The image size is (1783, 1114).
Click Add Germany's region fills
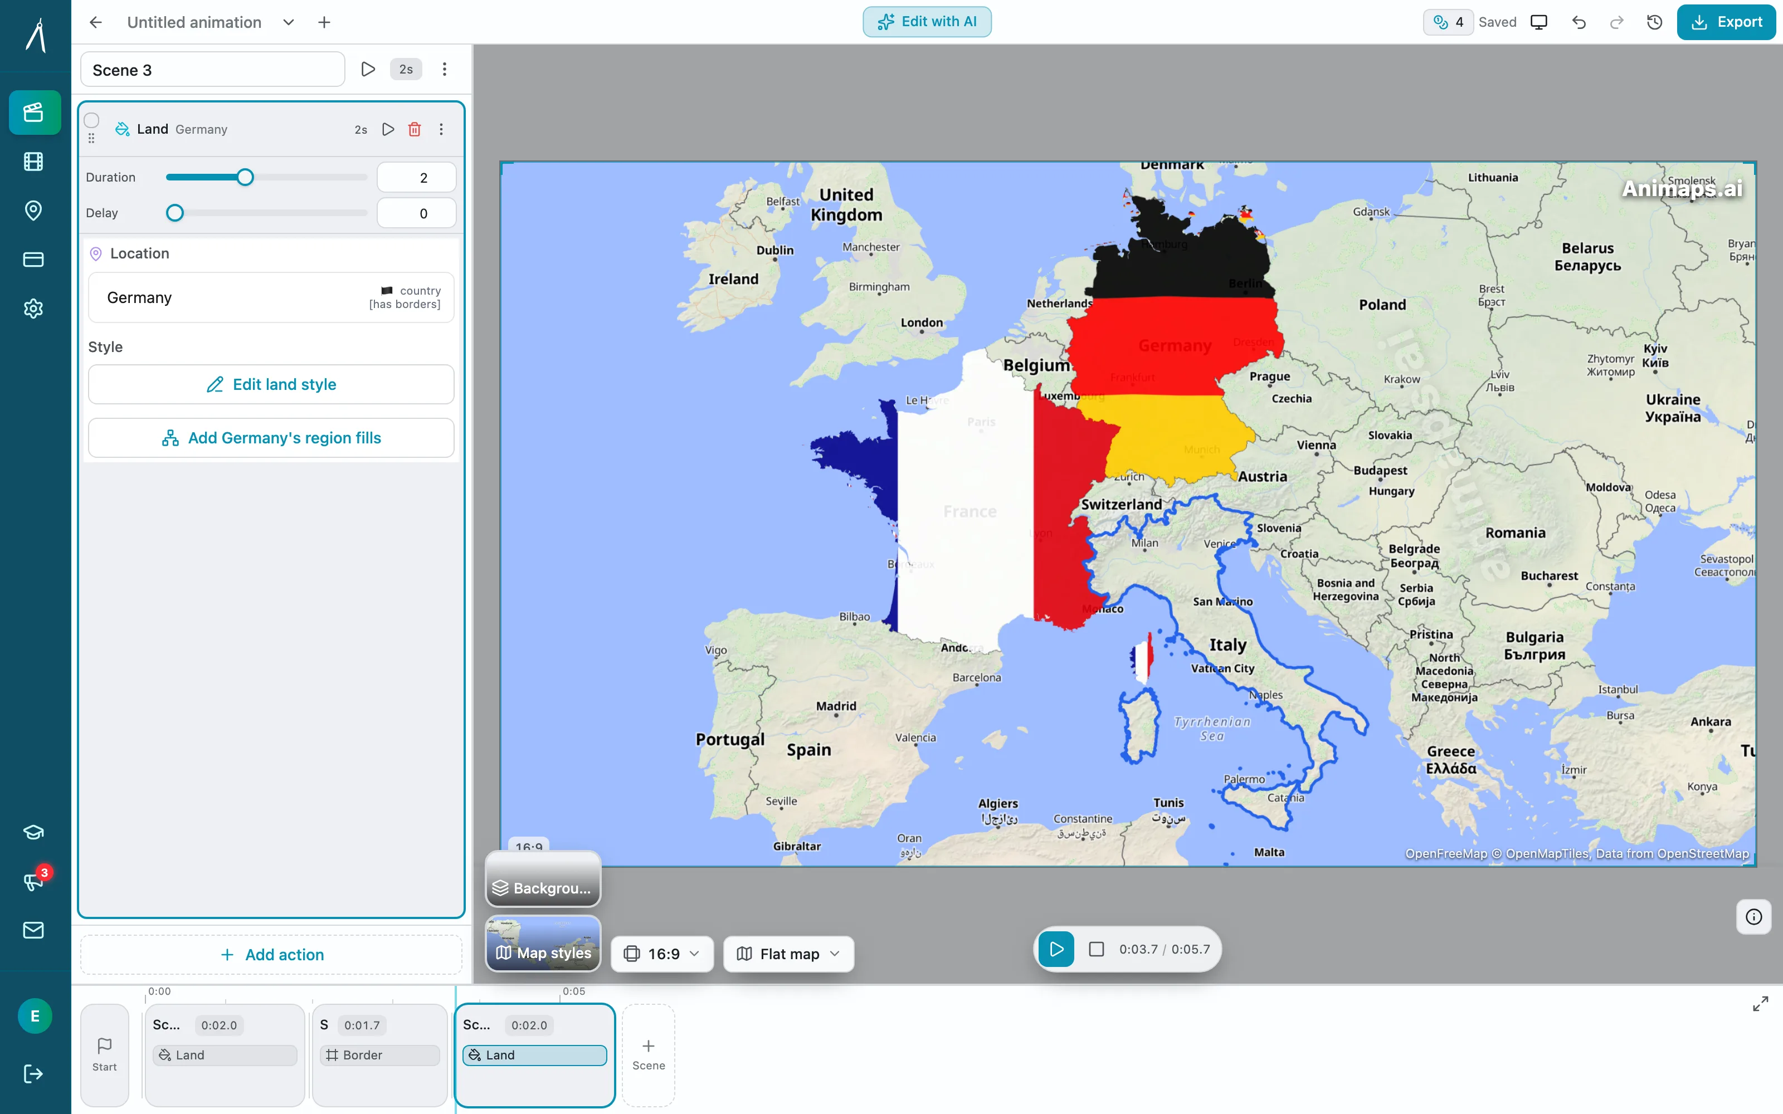(271, 438)
